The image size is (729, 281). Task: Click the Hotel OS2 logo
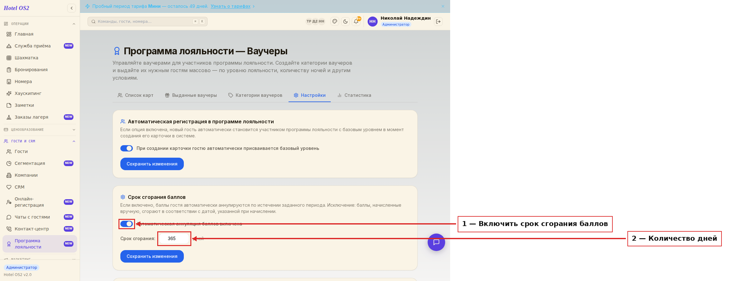point(17,8)
